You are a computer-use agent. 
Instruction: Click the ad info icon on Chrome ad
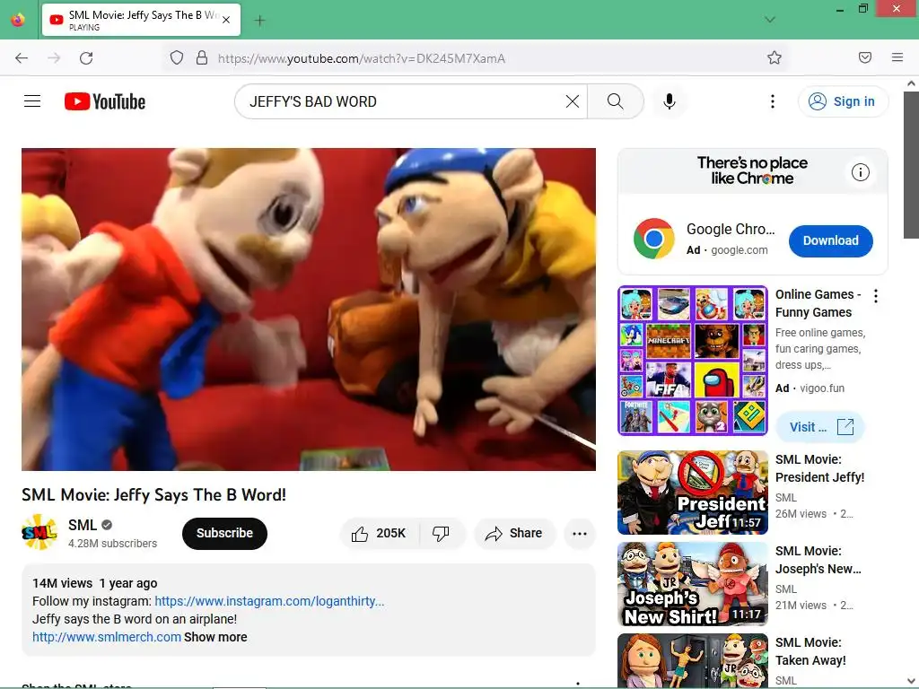[861, 172]
